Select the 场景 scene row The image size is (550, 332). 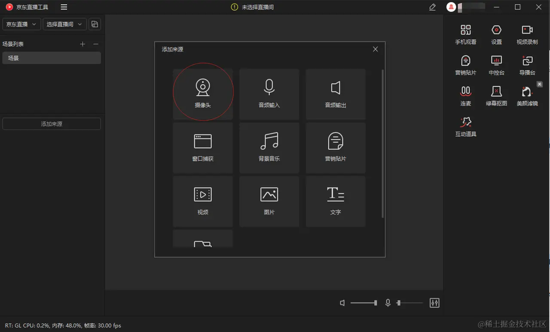[x=52, y=58]
